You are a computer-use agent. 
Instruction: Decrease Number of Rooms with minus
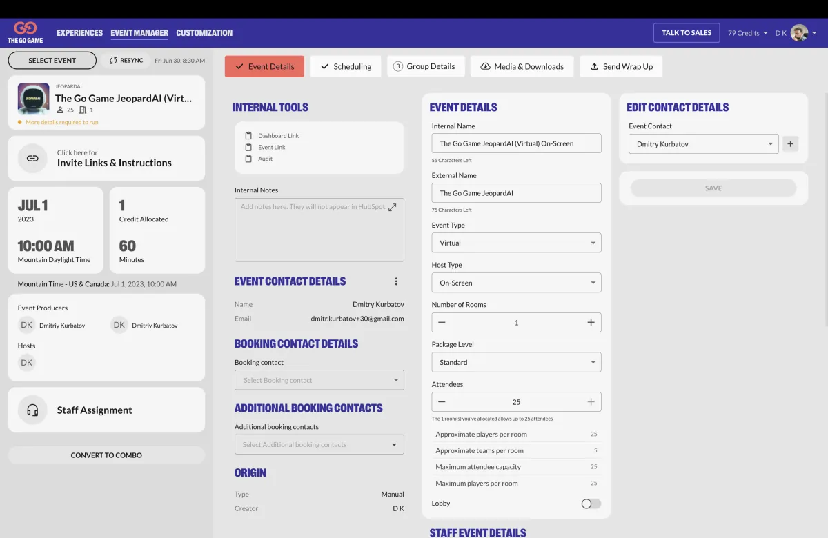pos(442,322)
